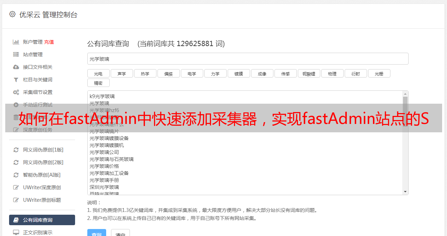Click the result list scrollbar down arrow

click(x=405, y=192)
